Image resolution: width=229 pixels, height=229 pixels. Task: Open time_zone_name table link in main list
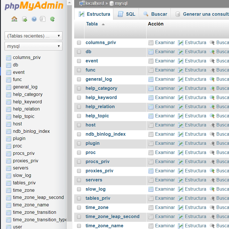point(104,226)
